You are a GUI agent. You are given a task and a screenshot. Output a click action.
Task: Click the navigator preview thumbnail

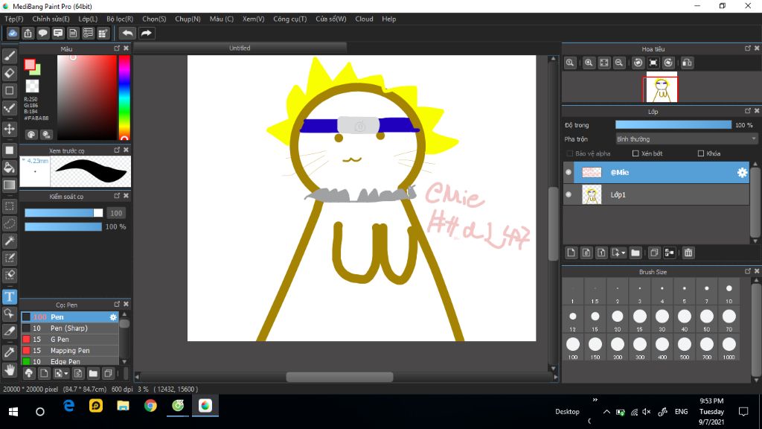pos(662,87)
